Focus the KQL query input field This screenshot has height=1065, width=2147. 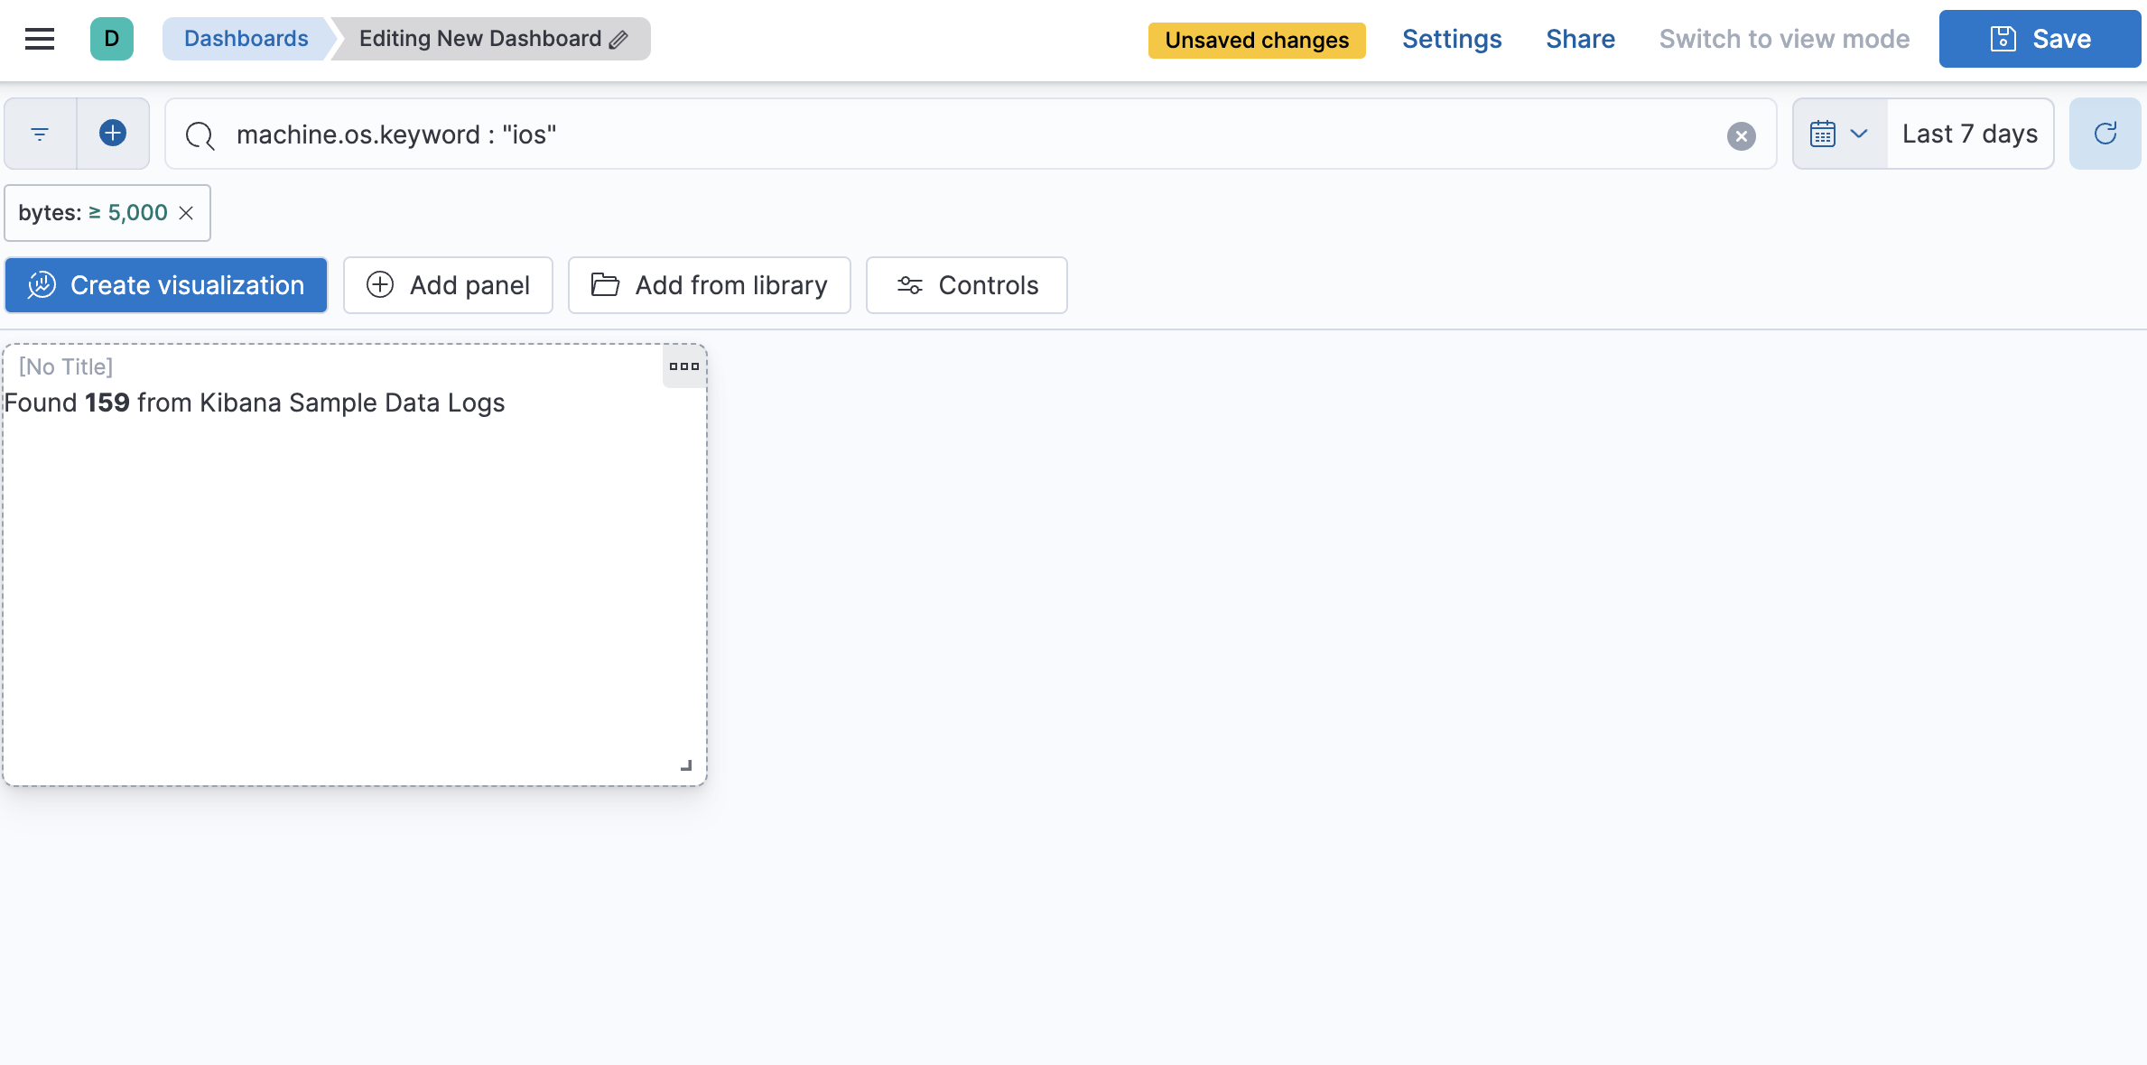coord(971,134)
